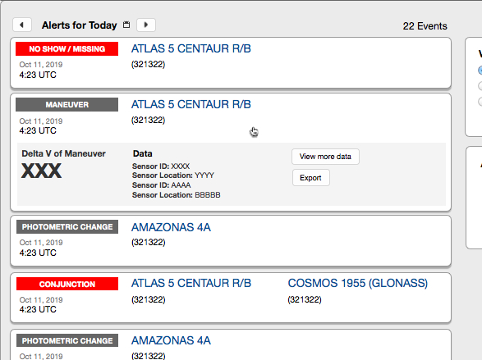482x360 pixels.
Task: Click View more data button
Action: pos(325,157)
